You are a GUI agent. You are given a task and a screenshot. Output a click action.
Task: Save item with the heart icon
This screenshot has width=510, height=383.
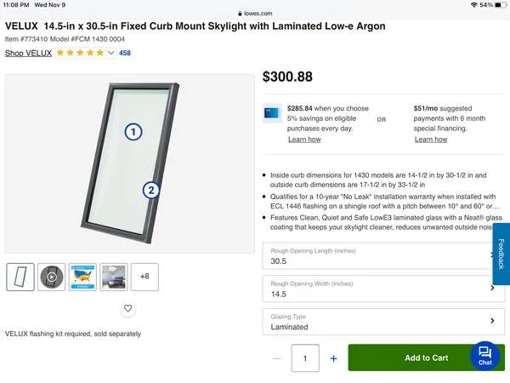tap(128, 308)
